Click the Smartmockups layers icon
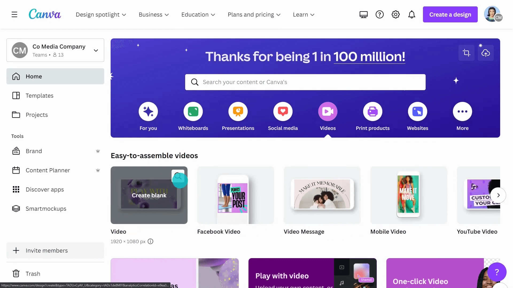This screenshot has width=513, height=288. pyautogui.click(x=16, y=209)
